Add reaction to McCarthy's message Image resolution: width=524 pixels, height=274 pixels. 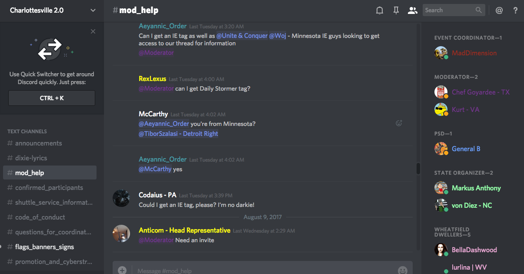tap(399, 123)
